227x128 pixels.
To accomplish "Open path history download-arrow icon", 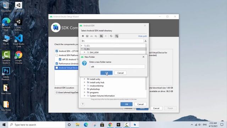I will click(146, 41).
